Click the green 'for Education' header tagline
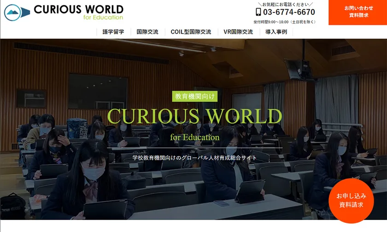Screen dimensions: 387x232 click(103, 18)
